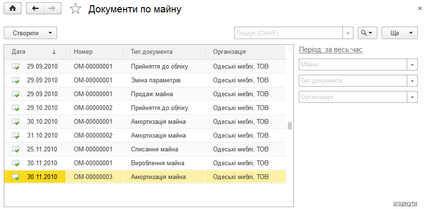Click the document icon in the 30.10.2010 row
This screenshot has height=209, width=424.
(16, 122)
